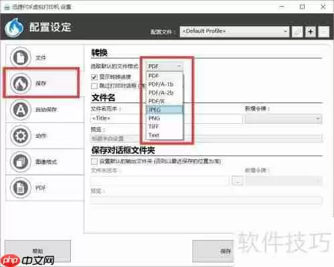Collapse the default file format combo box
334x267 pixels.
click(164, 66)
